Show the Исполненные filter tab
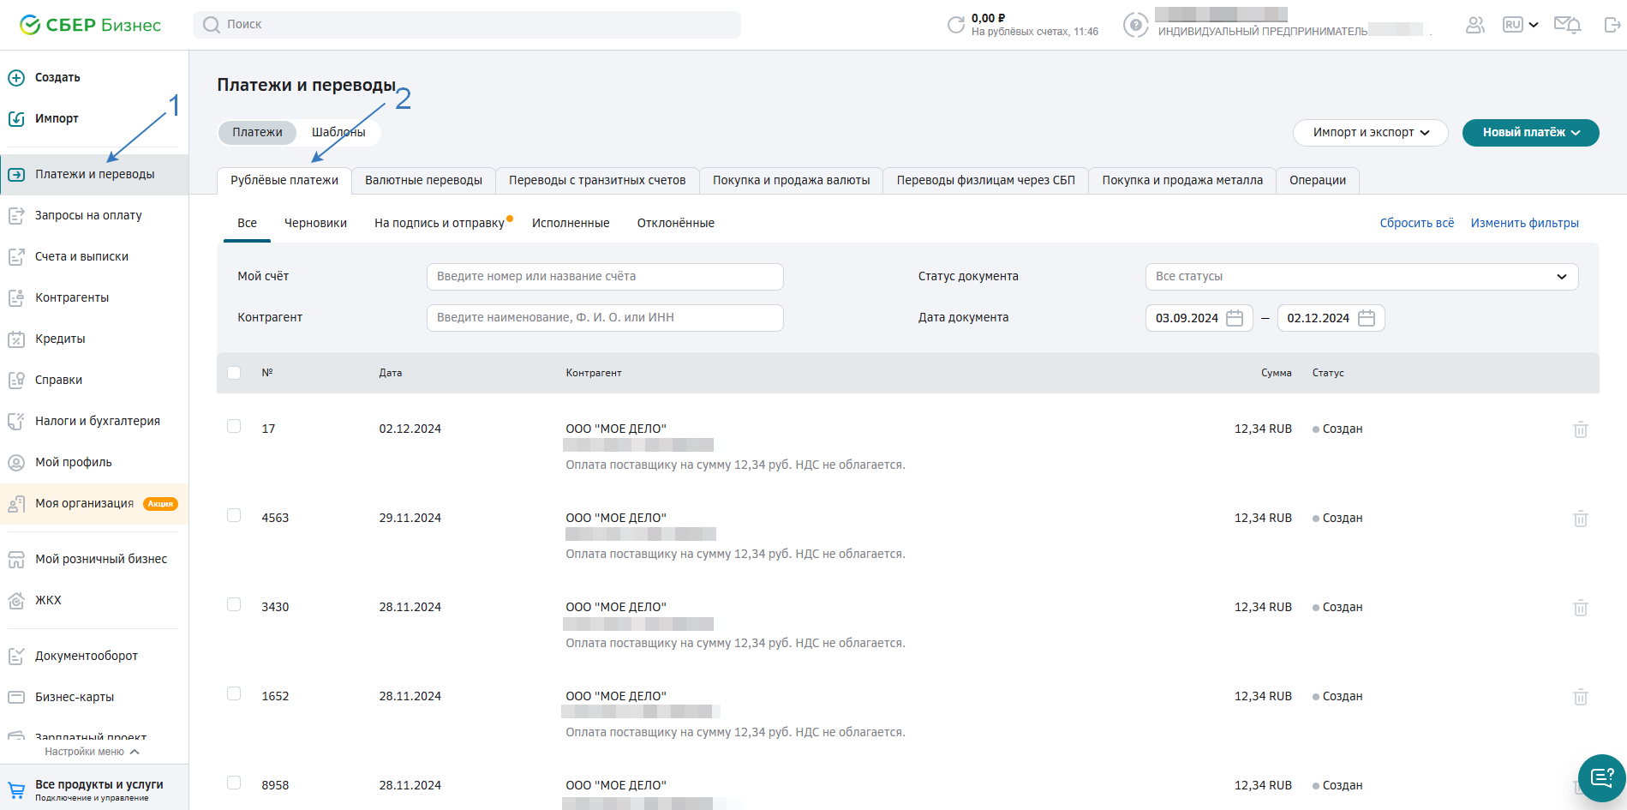The image size is (1627, 810). [571, 224]
